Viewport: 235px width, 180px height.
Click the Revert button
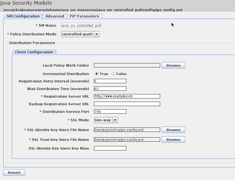pos(14,172)
